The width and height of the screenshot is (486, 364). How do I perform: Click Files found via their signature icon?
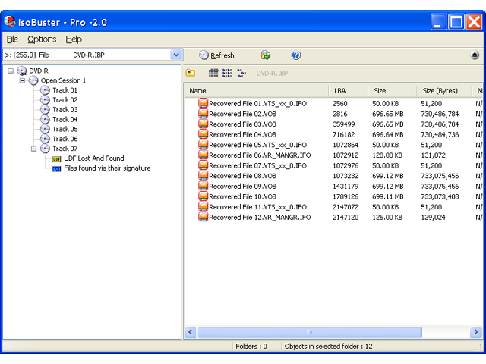pos(56,169)
